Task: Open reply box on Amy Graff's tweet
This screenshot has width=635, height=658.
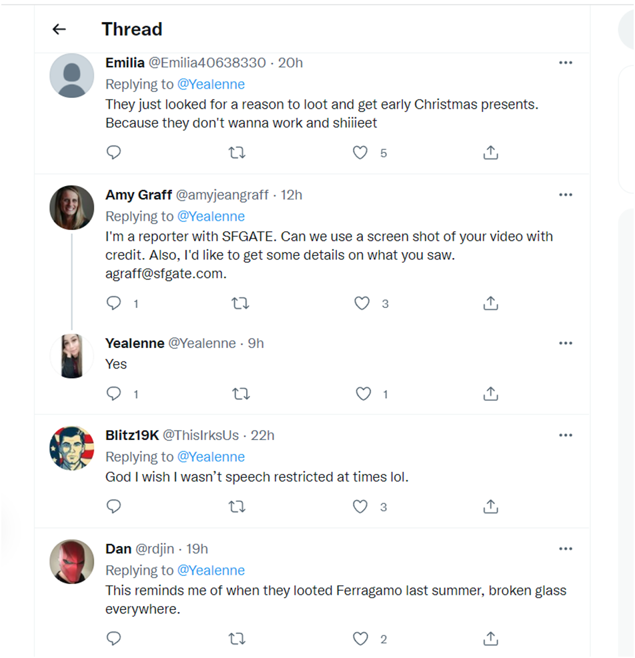Action: [x=114, y=304]
